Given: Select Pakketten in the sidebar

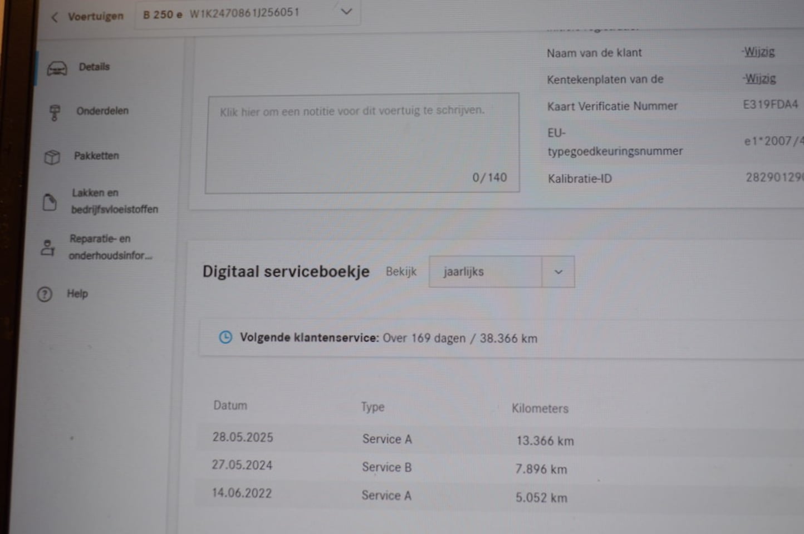Looking at the screenshot, I should (96, 156).
